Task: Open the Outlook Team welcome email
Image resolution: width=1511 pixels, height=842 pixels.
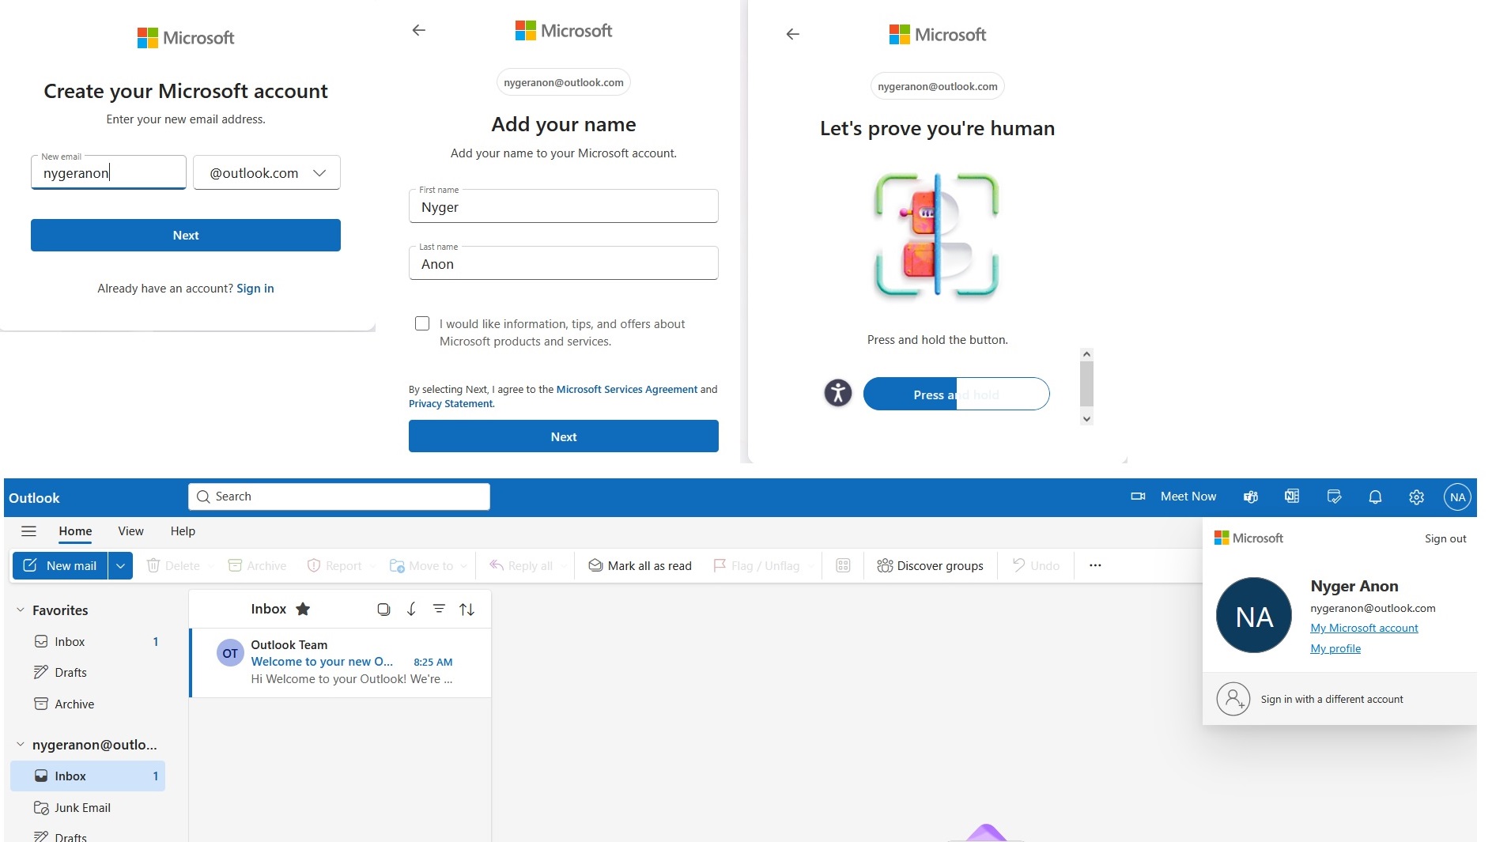Action: click(x=341, y=663)
